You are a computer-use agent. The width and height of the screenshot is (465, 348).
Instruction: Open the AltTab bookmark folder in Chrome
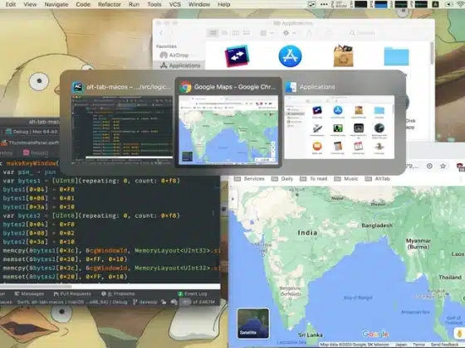pos(377,179)
